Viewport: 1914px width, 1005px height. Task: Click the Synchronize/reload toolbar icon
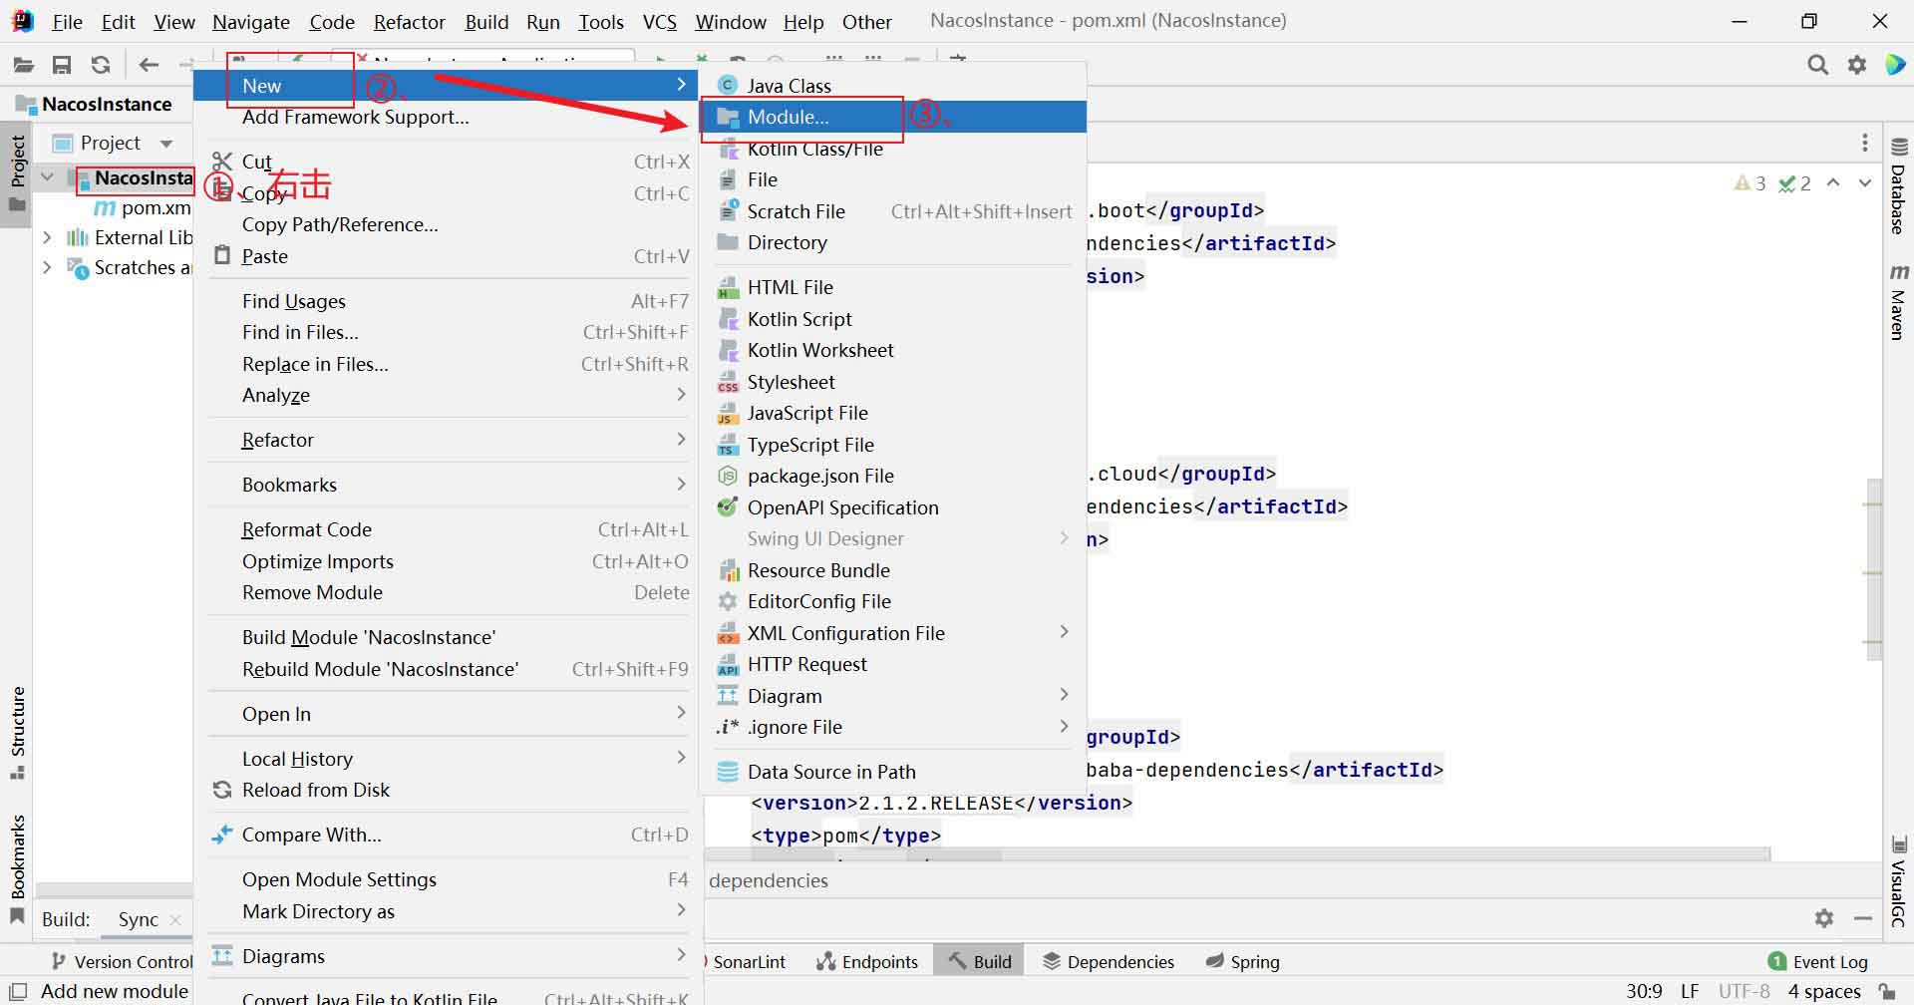click(x=101, y=65)
